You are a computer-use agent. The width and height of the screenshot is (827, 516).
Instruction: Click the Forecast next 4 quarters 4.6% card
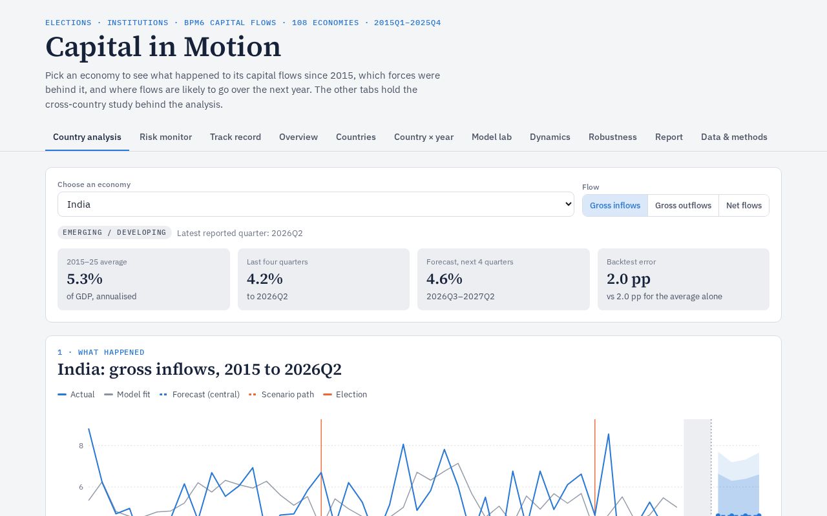pyautogui.click(x=503, y=279)
